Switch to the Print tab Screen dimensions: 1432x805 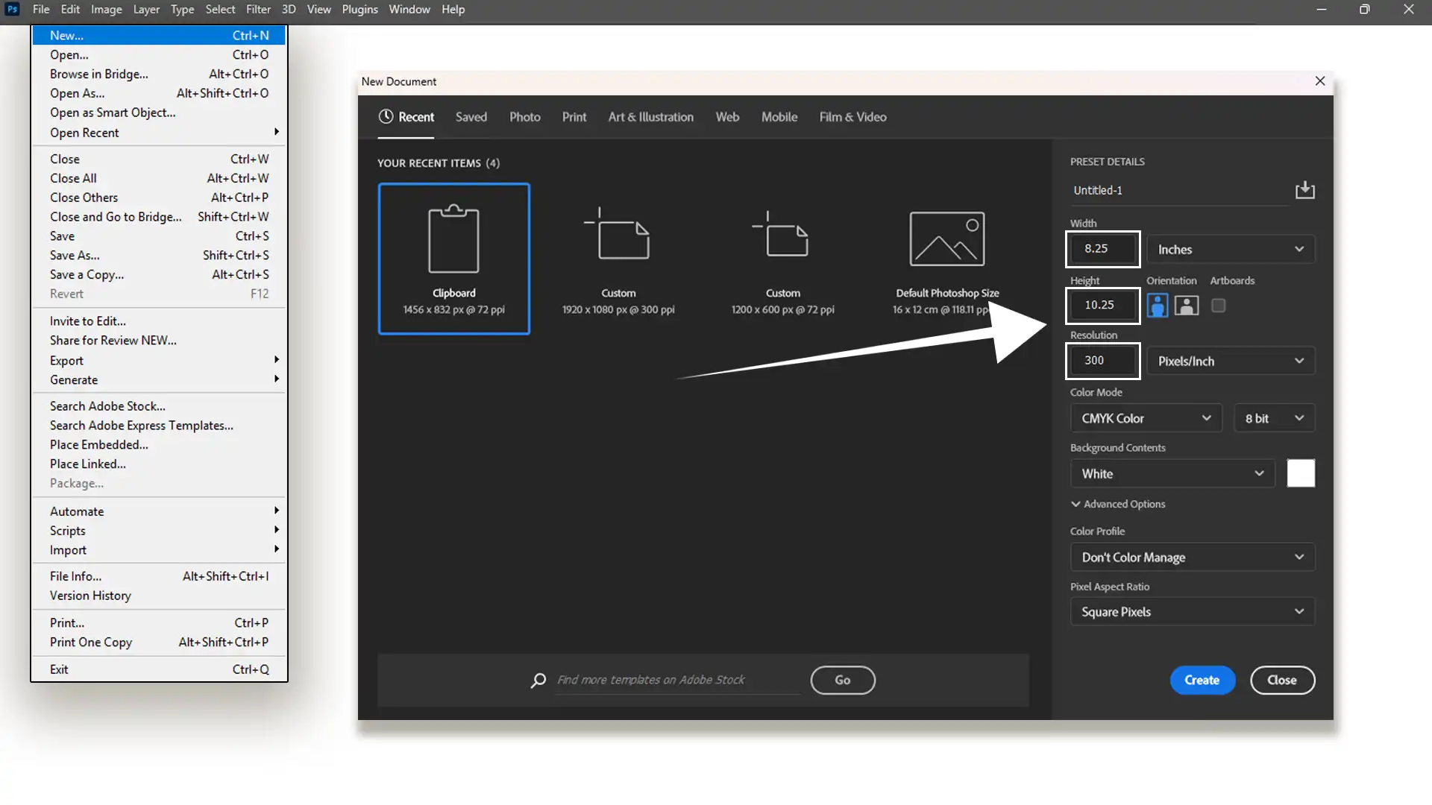click(x=574, y=117)
